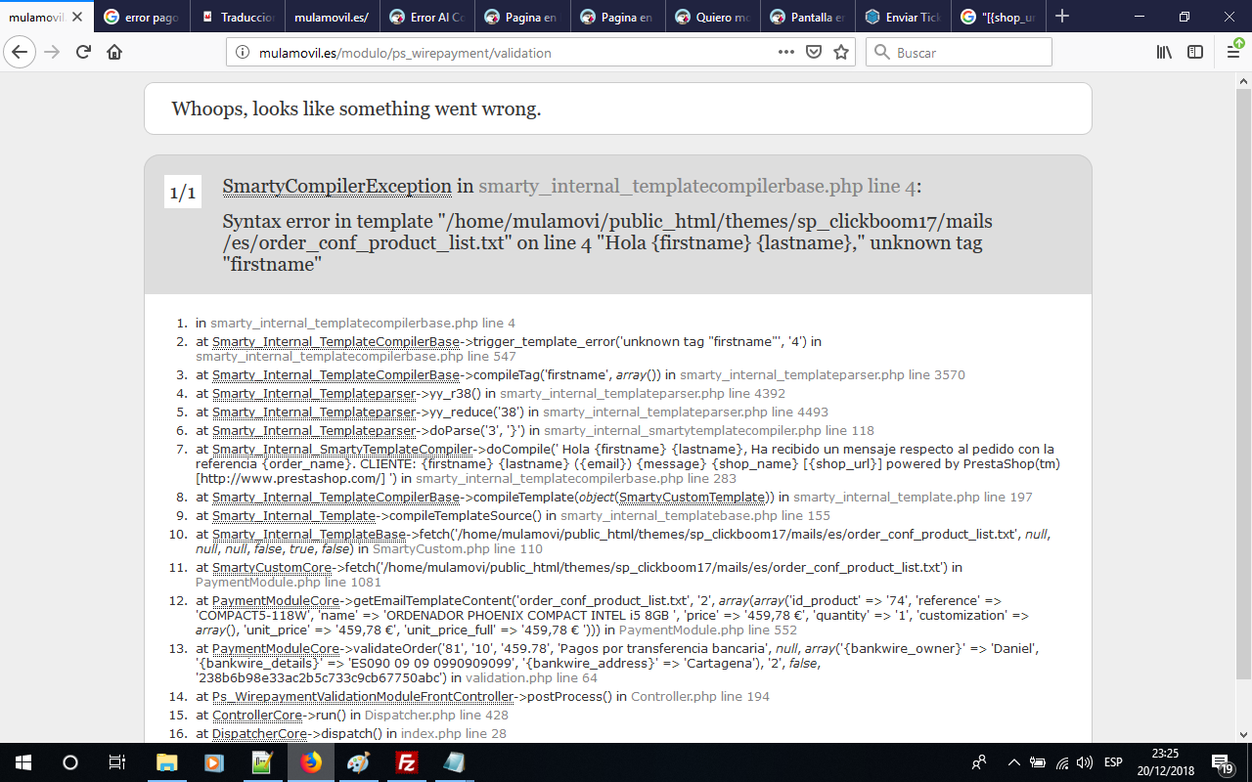Image resolution: width=1252 pixels, height=782 pixels.
Task: Open the notification center with 19 alerts
Action: point(1222,762)
